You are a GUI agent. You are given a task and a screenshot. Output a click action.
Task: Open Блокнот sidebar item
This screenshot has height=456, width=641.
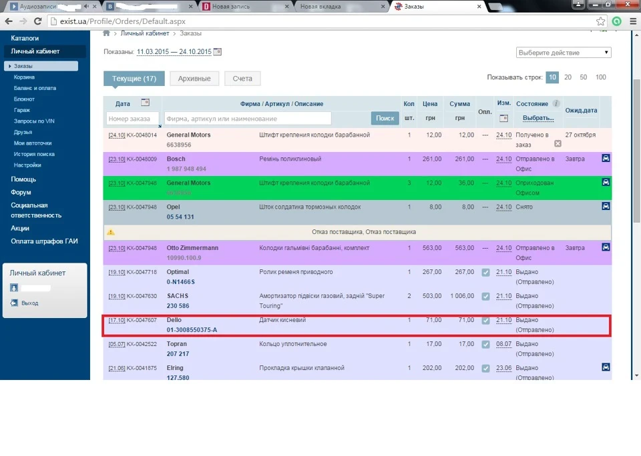point(24,99)
